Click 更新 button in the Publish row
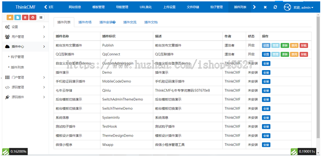The height and width of the screenshot is (156, 321). coord(285,45)
